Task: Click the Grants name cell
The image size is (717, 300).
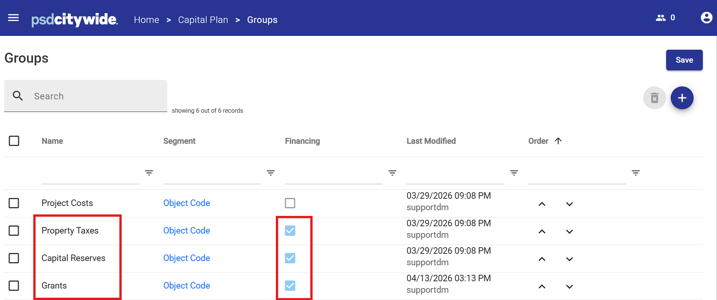Action: point(54,285)
